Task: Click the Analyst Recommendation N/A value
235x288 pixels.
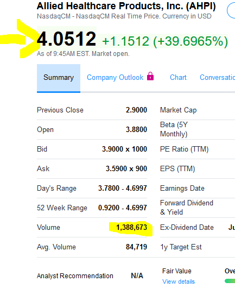Action: pyautogui.click(x=137, y=276)
